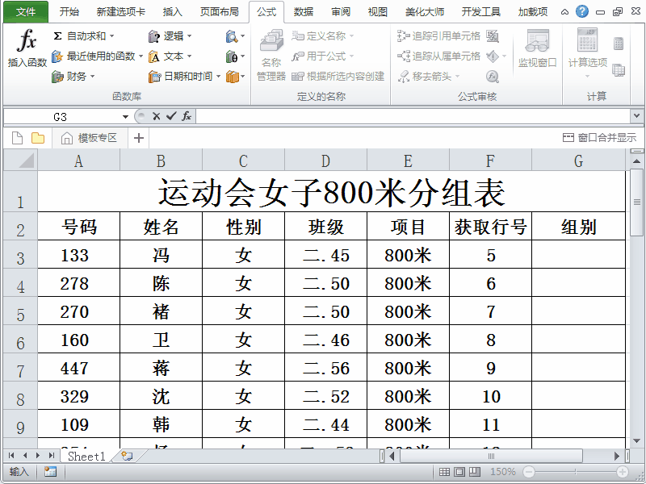
Task: Click the open folder icon
Action: (38, 138)
